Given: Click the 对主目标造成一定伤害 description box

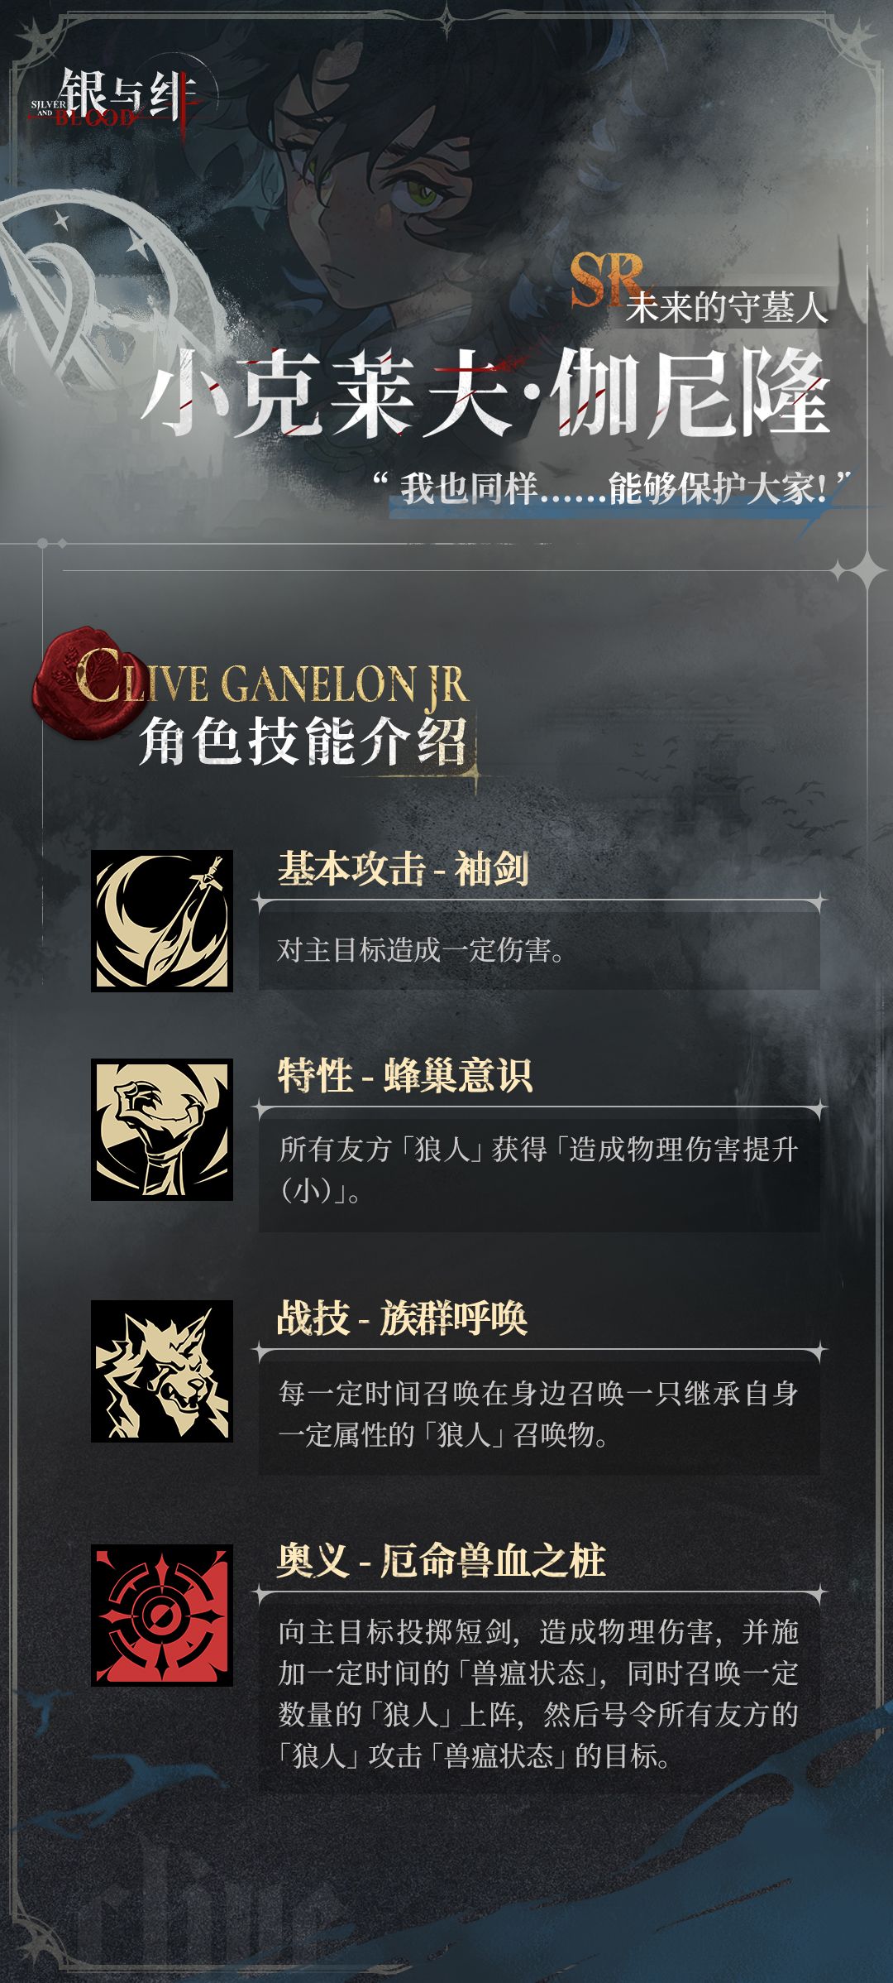Looking at the screenshot, I should click(x=539, y=950).
